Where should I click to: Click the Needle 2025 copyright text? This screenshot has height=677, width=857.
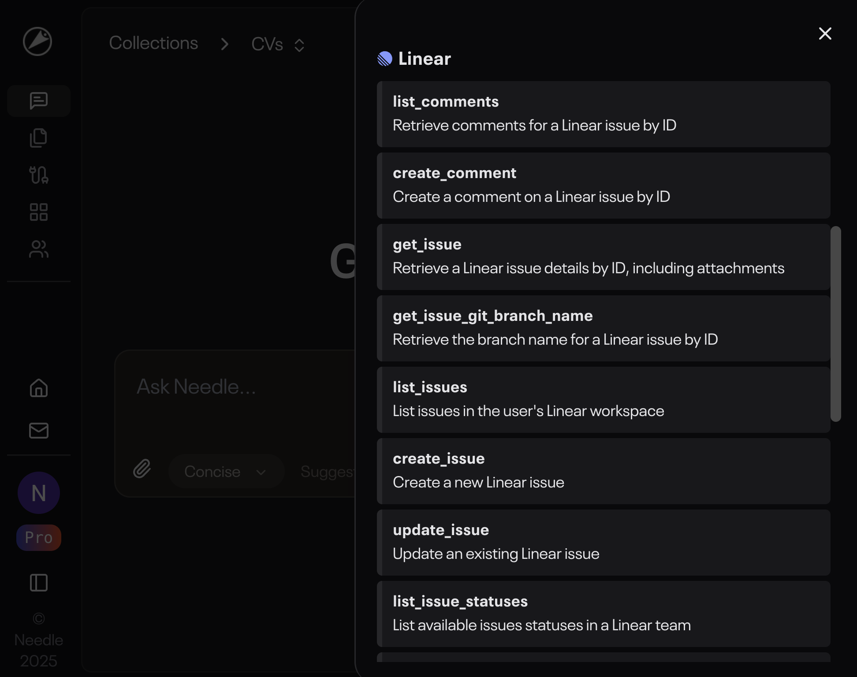tap(39, 640)
